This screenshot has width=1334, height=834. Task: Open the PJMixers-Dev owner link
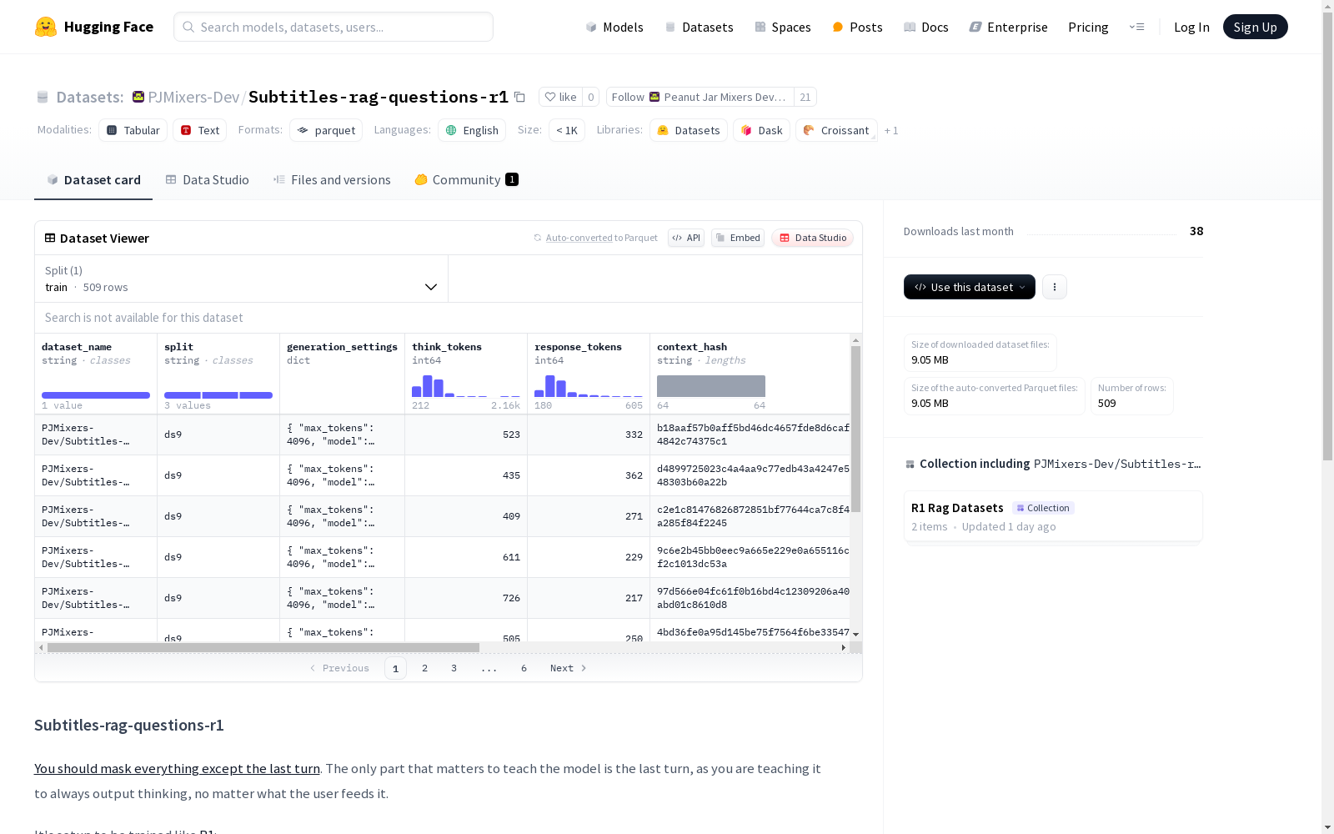pos(193,97)
